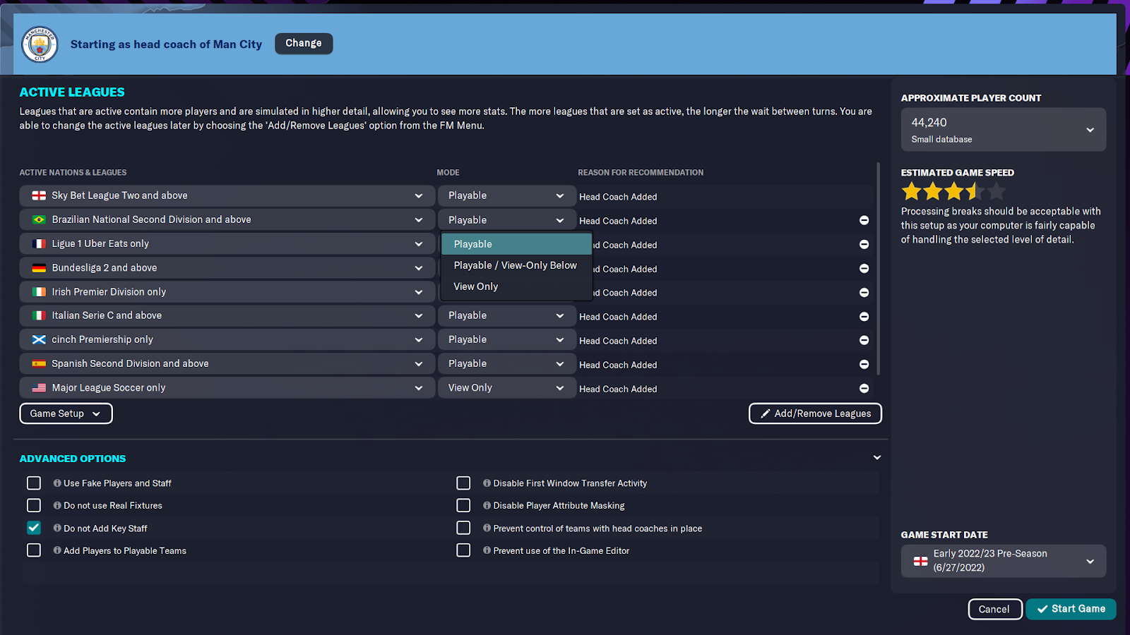Remove the Ligue 1 Uber Eats league
Viewport: 1130px width, 635px height.
864,244
